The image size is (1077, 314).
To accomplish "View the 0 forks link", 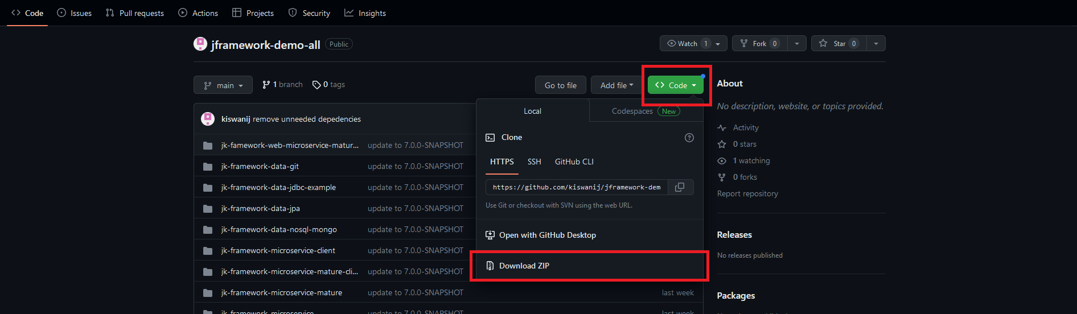I will [745, 177].
